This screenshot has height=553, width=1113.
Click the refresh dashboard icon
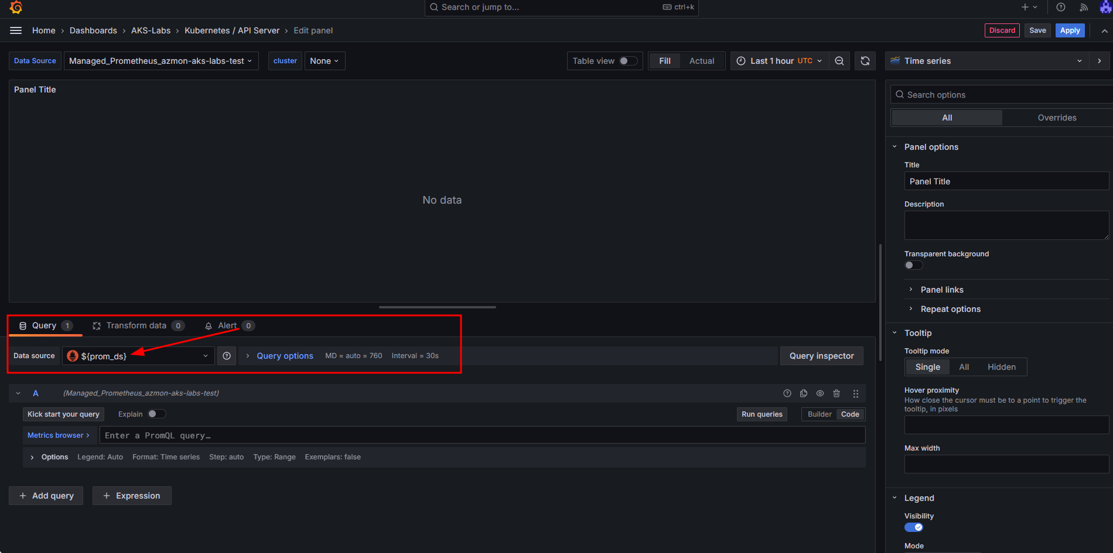point(865,61)
